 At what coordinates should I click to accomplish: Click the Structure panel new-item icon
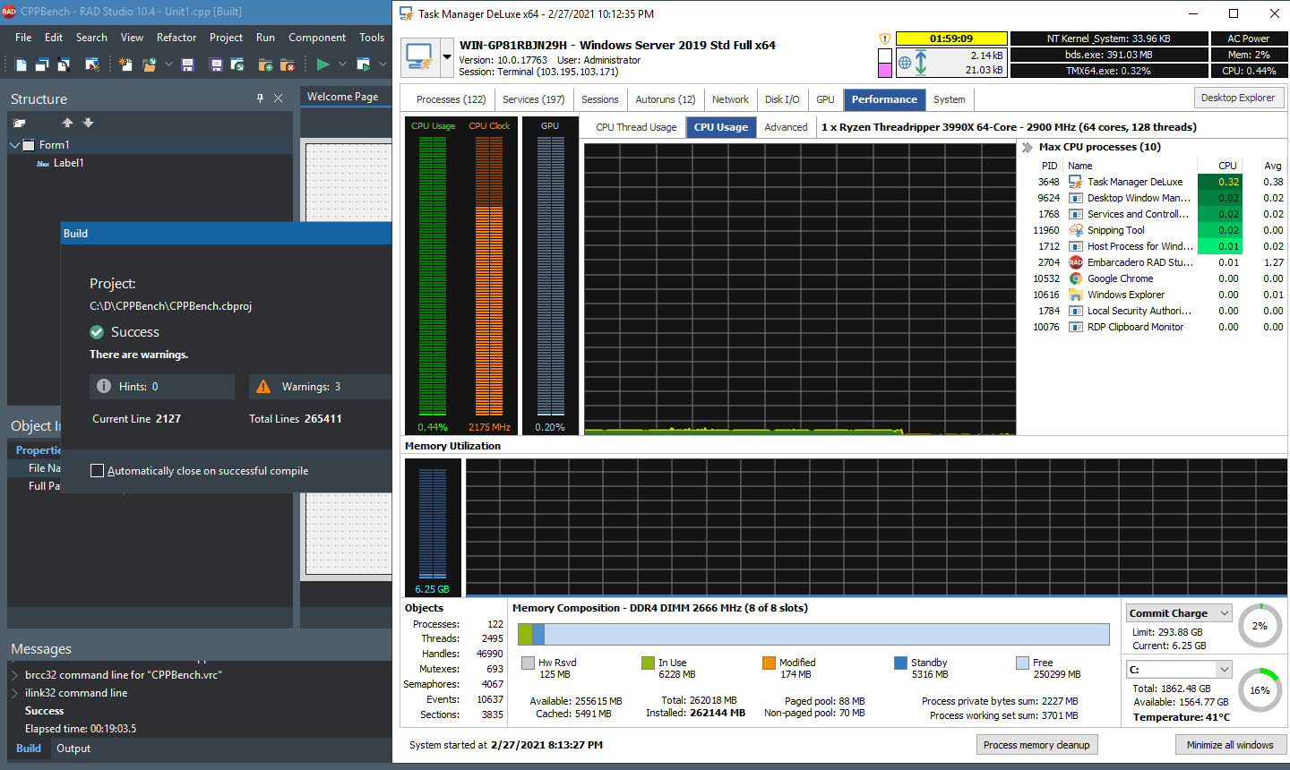(x=20, y=123)
